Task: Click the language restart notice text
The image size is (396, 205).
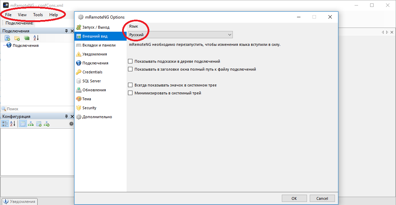Action: [205, 44]
